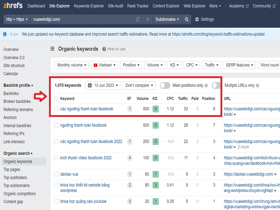Sort by Volume column header

click(x=142, y=99)
